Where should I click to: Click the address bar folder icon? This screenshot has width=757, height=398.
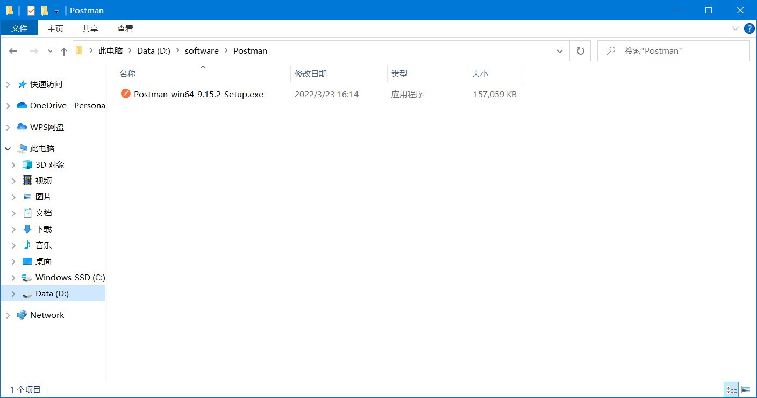point(79,51)
